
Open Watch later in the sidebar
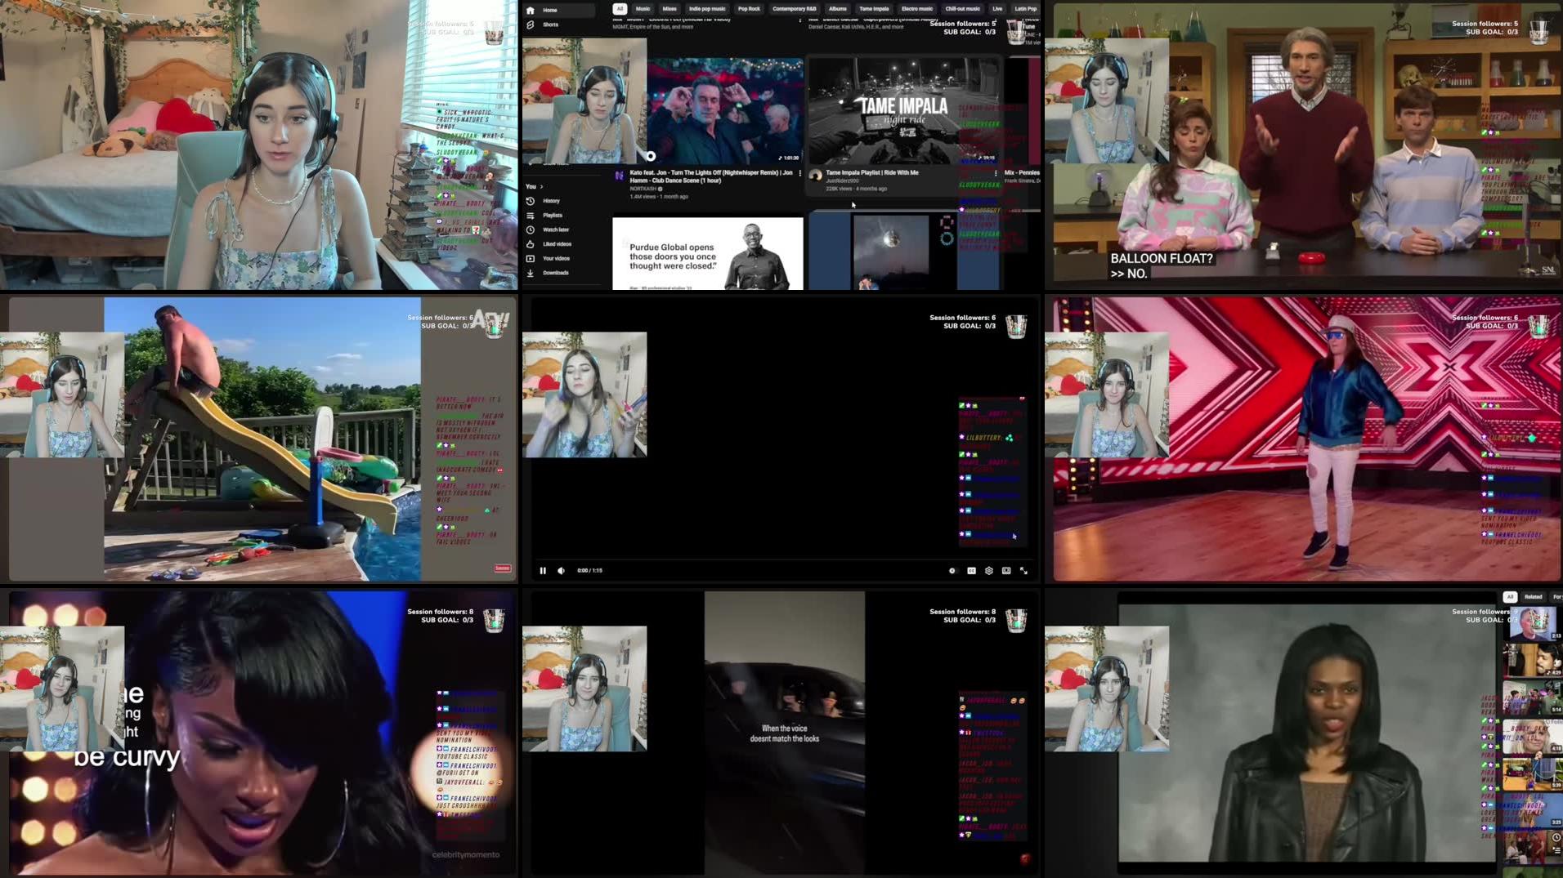tap(556, 230)
